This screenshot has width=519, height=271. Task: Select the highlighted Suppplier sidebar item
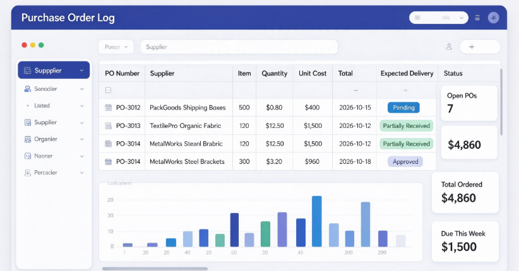pos(54,70)
